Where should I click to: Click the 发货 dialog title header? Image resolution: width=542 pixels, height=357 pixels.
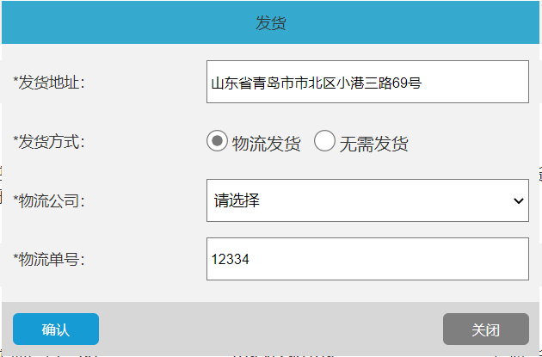(271, 23)
